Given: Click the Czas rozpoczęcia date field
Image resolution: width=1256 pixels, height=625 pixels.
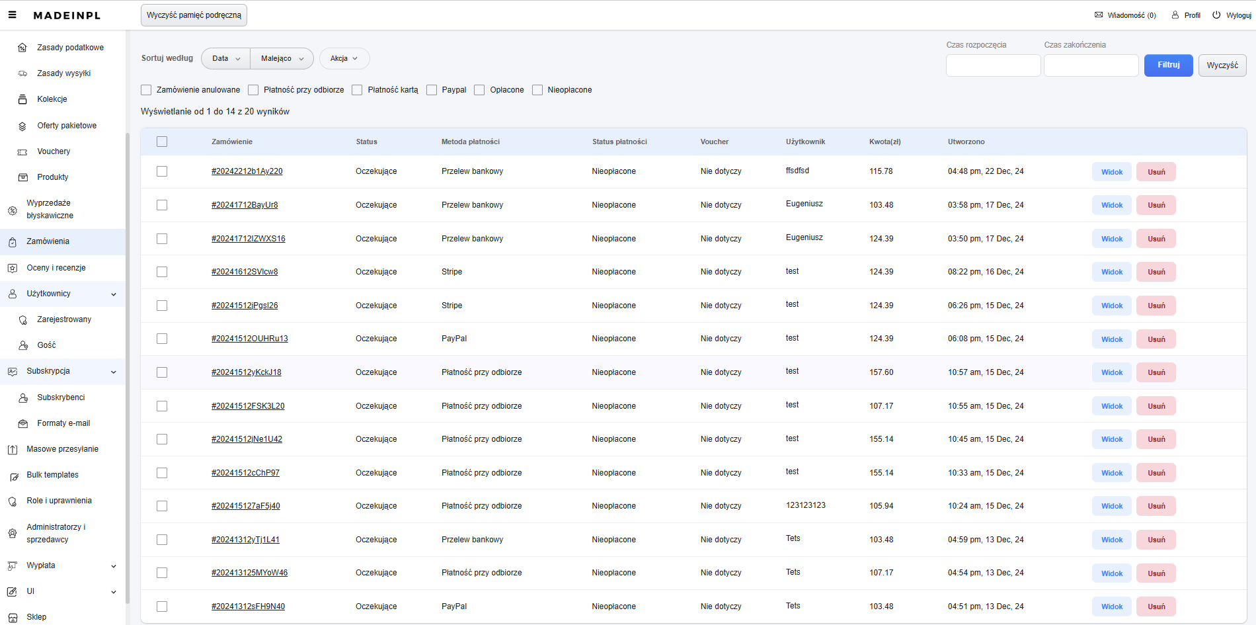Looking at the screenshot, I should tap(993, 65).
